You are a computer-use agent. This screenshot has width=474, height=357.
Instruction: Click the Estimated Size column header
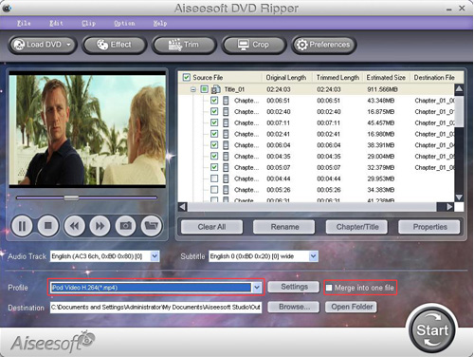click(x=386, y=77)
